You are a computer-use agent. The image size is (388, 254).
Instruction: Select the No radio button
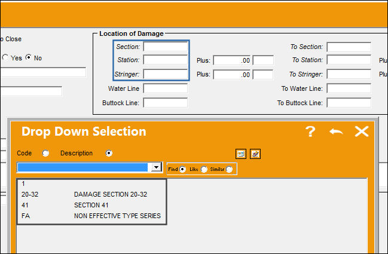click(x=29, y=57)
